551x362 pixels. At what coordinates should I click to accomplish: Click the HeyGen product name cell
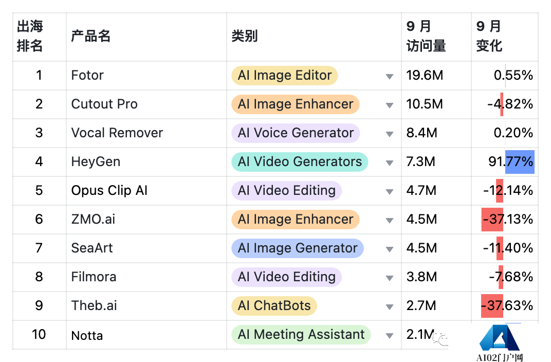(146, 162)
